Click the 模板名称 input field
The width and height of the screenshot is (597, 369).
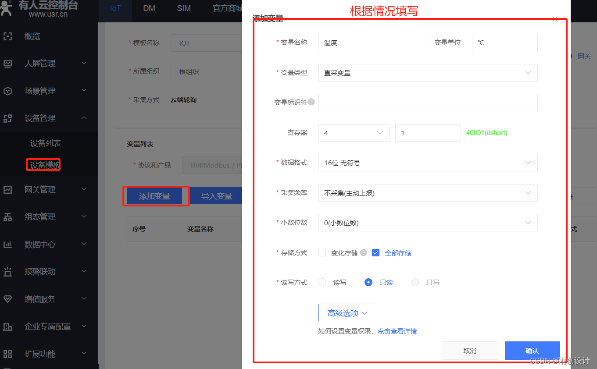pyautogui.click(x=206, y=43)
